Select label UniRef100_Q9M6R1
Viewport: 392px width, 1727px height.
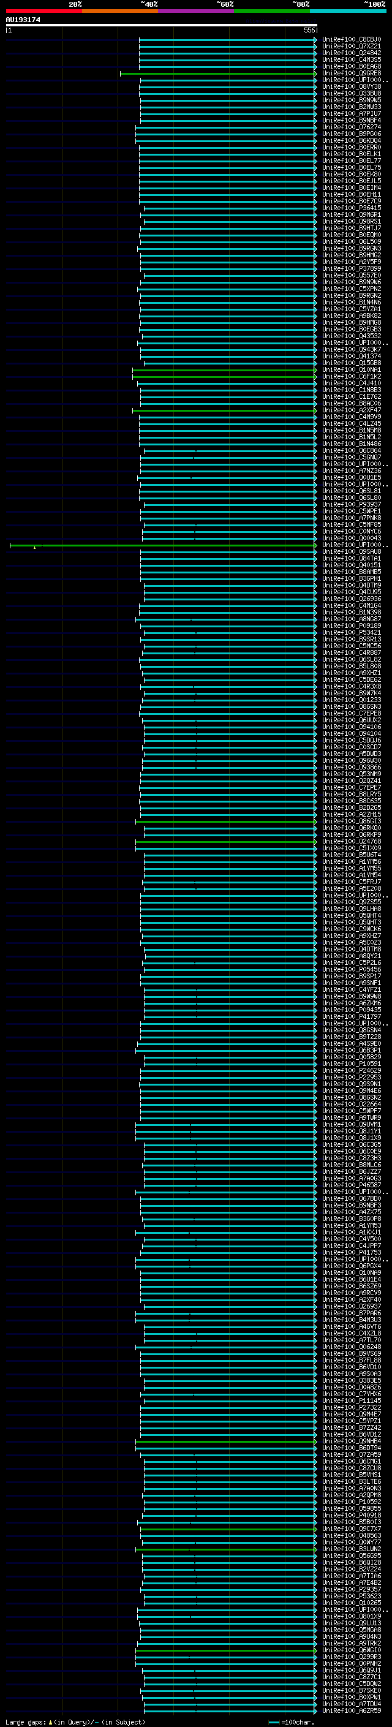click(351, 214)
